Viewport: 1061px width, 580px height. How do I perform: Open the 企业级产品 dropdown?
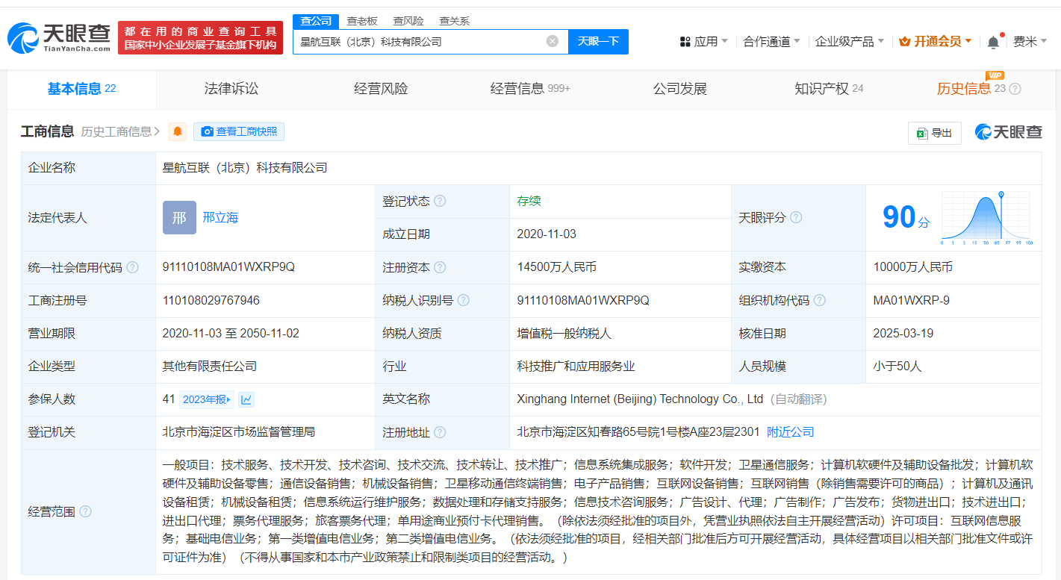coord(849,42)
